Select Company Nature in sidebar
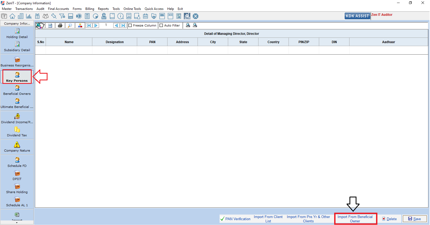 click(x=17, y=147)
